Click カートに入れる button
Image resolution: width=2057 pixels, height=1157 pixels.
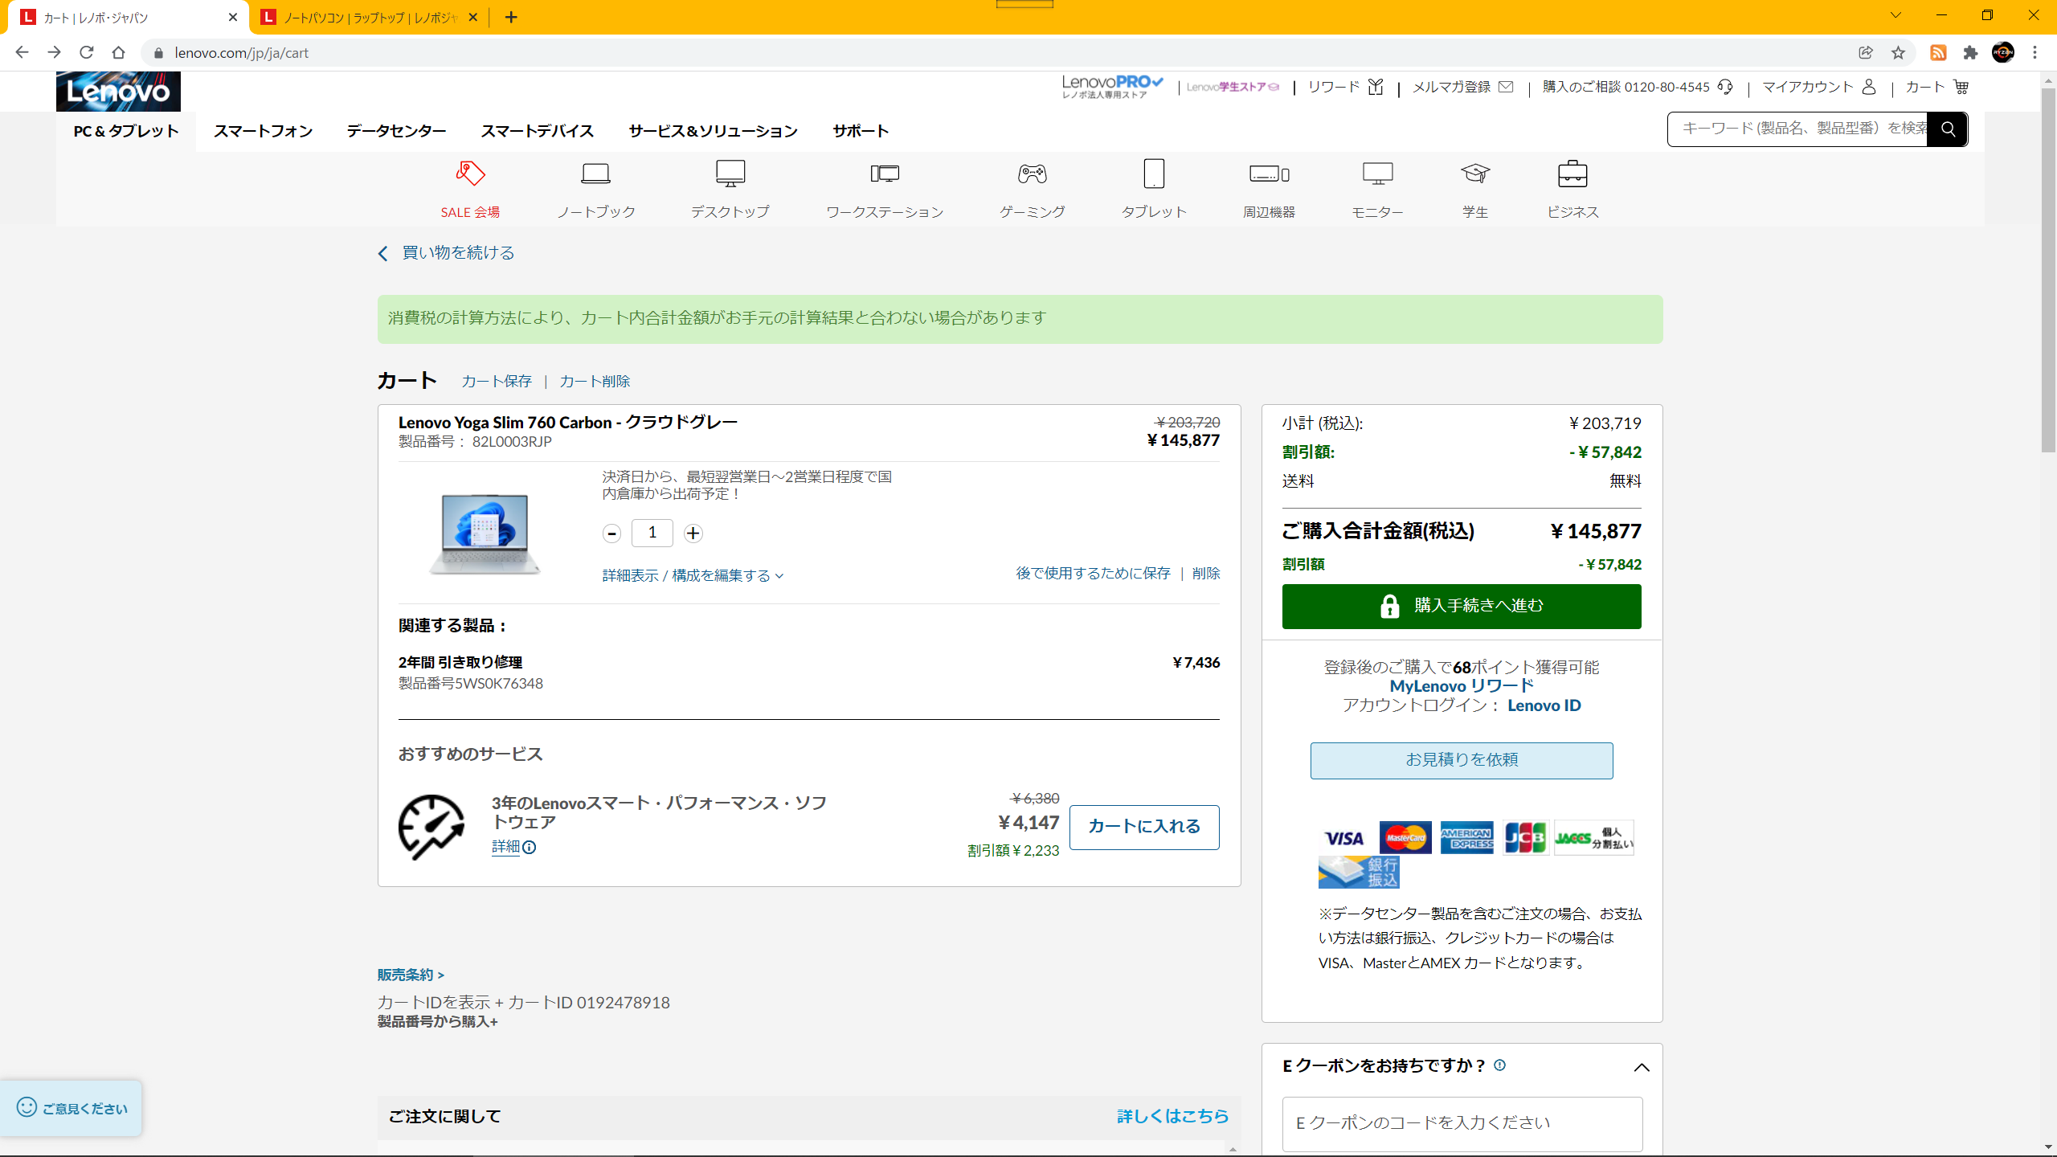click(1144, 827)
